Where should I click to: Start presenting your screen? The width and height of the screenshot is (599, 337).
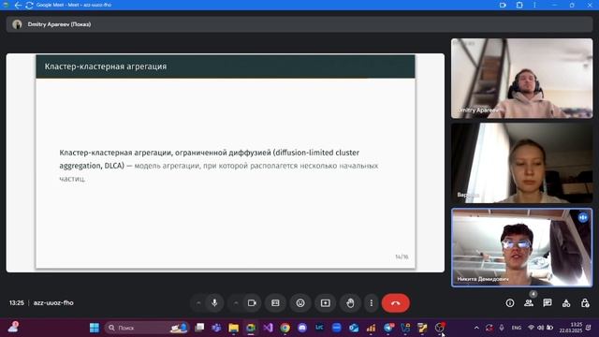click(326, 303)
